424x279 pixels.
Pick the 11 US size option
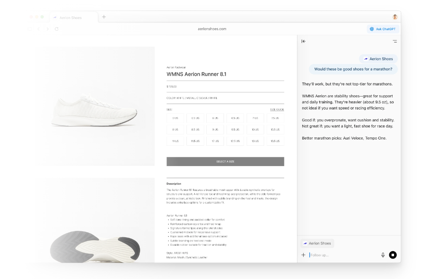[175, 141]
